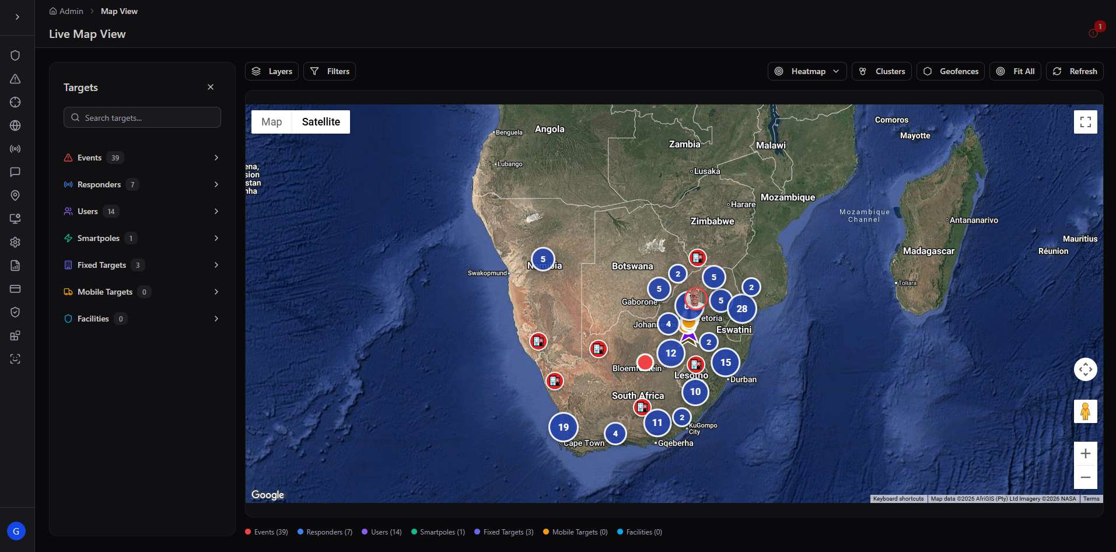
Task: Click the cluster marker 28
Action: click(x=741, y=309)
